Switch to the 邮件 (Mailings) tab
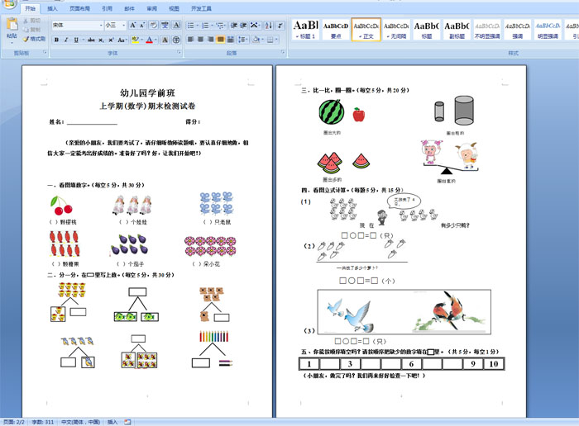Viewport: 579px width, 426px height. 129,8
